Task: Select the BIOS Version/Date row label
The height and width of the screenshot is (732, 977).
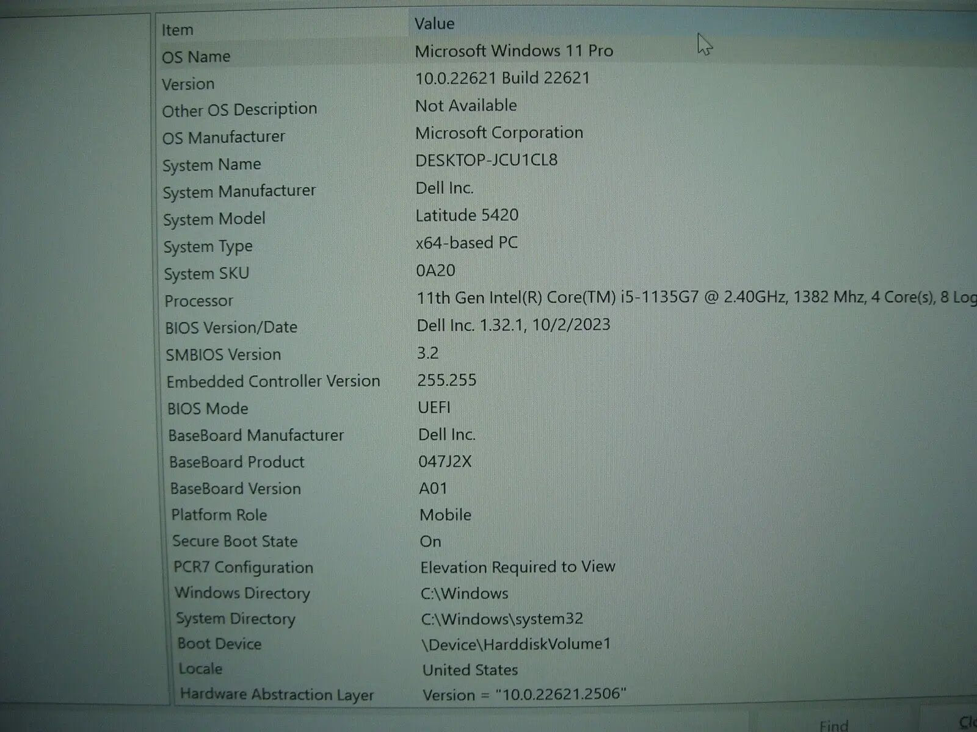Action: tap(231, 328)
